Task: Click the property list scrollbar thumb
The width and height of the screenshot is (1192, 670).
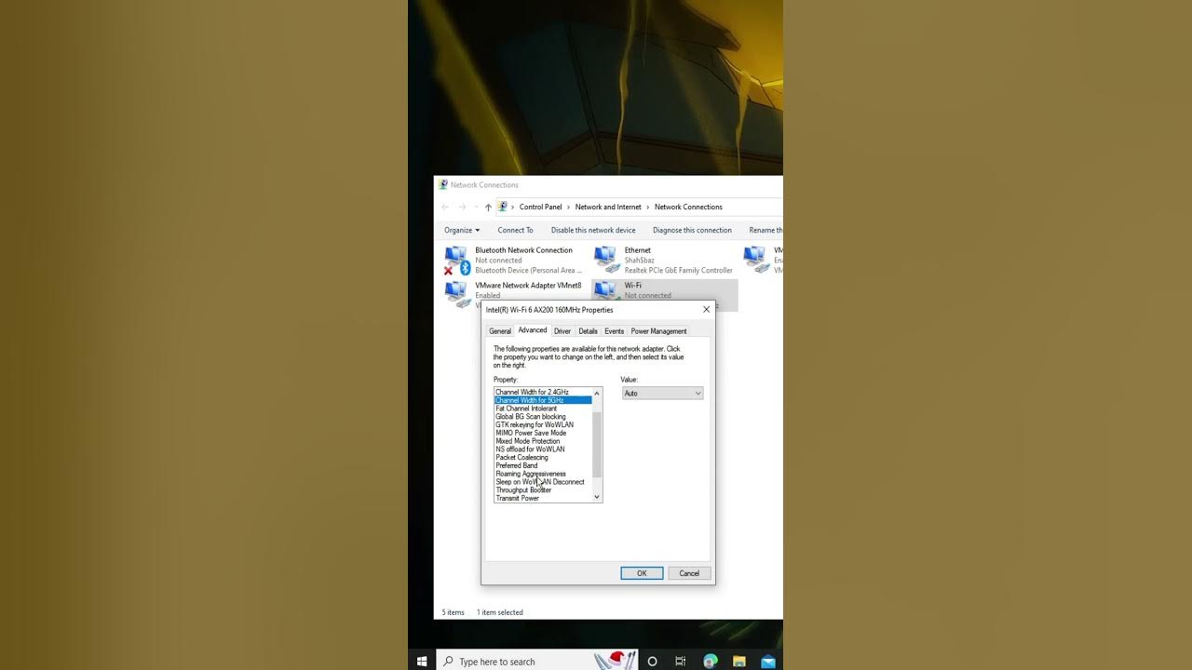Action: pyautogui.click(x=597, y=445)
